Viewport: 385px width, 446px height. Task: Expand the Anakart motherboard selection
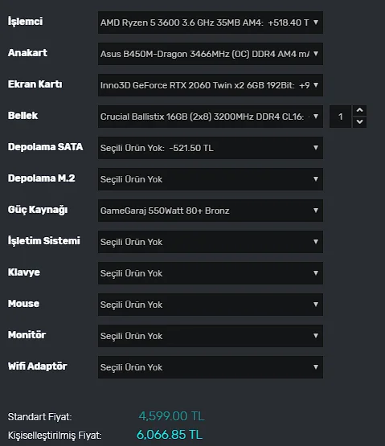tap(211, 54)
